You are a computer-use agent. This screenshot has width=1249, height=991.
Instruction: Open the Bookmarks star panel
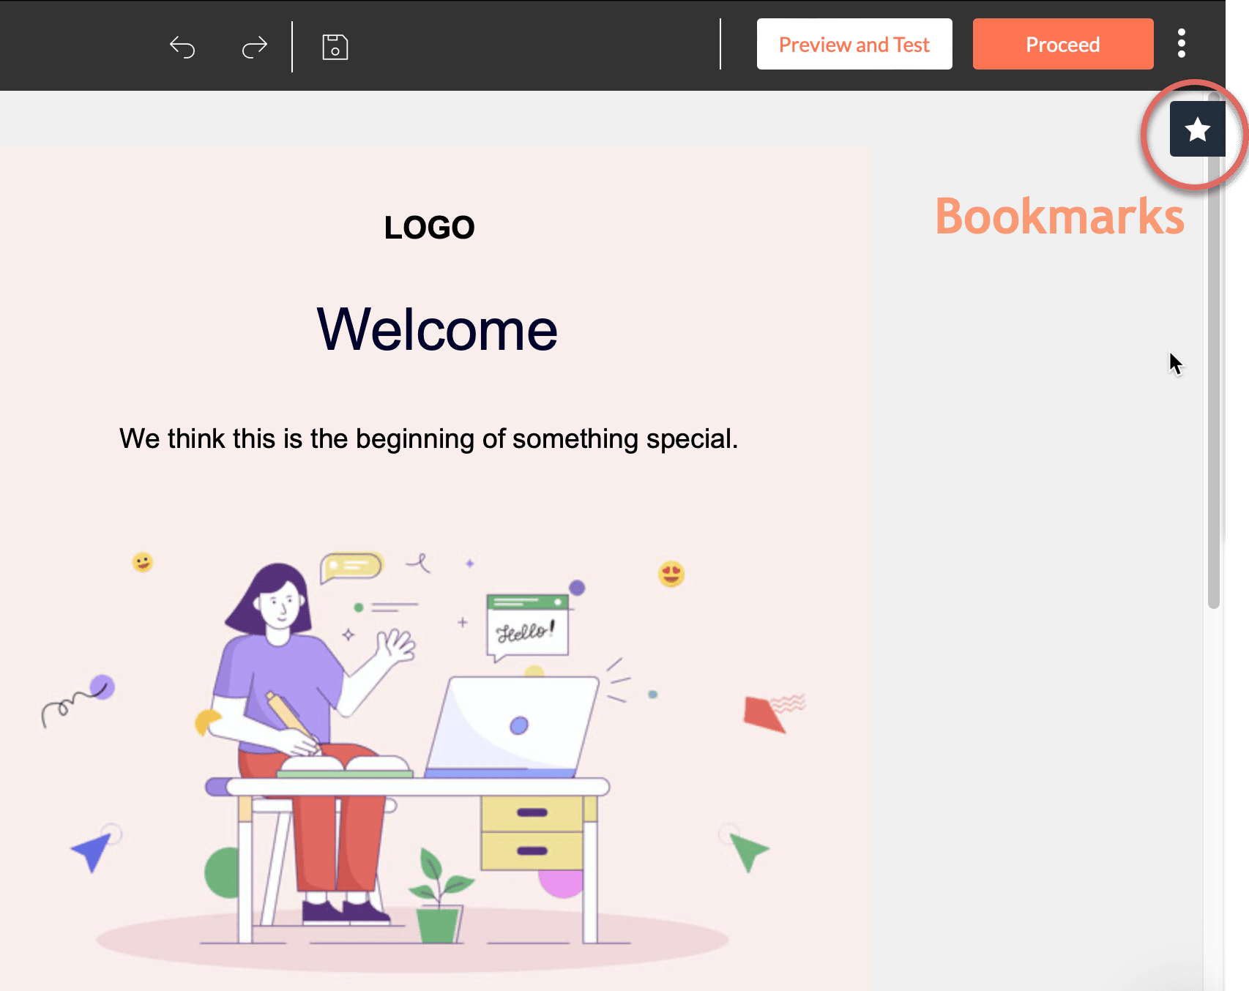pos(1197,130)
